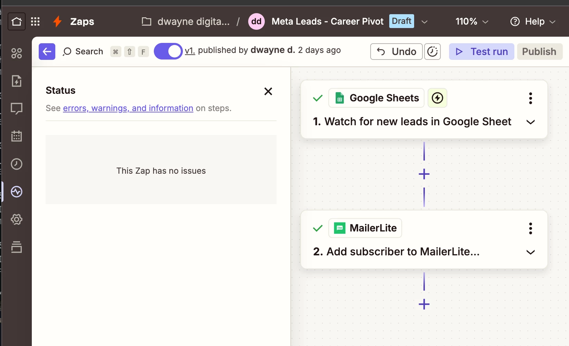Open the v1. version link
Viewport: 569px width, 346px height.
tap(190, 51)
